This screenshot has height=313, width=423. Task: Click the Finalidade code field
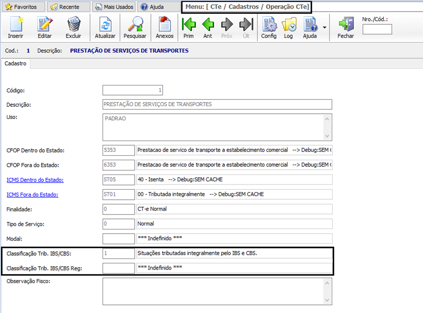tap(119, 209)
